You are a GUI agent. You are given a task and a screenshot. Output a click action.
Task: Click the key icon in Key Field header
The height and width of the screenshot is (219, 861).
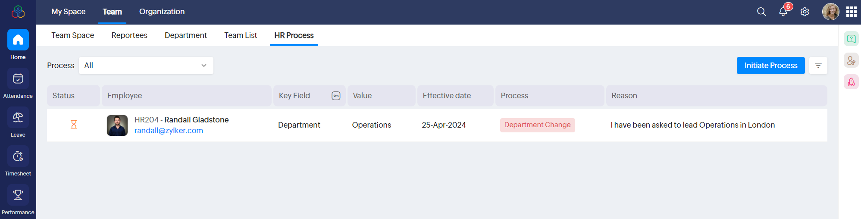336,96
